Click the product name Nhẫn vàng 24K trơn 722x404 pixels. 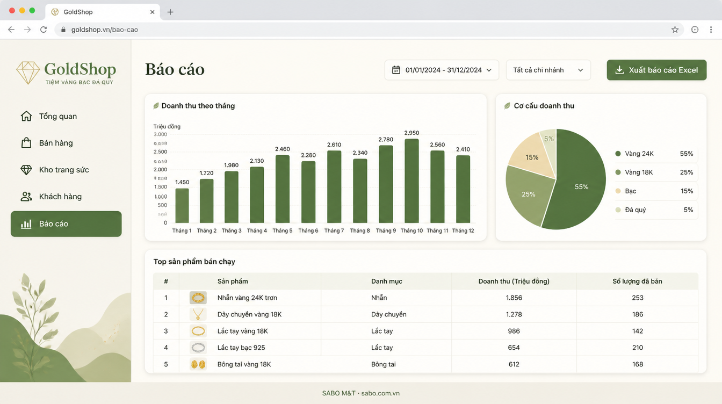pyautogui.click(x=247, y=298)
